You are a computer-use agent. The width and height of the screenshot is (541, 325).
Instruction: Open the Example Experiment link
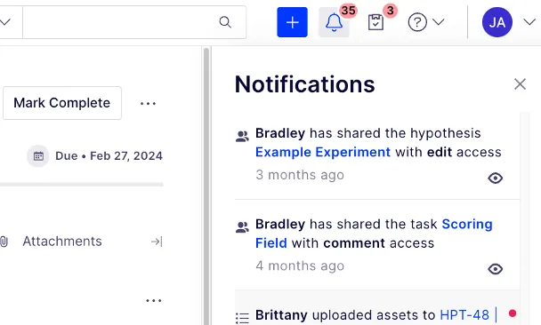[x=323, y=152]
